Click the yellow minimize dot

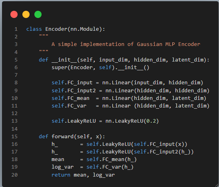(26, 14)
